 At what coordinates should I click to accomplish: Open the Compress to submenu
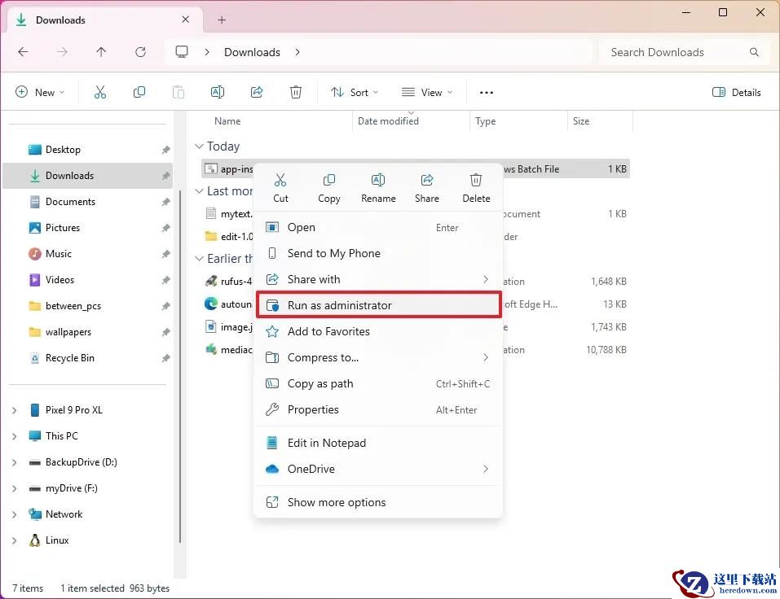pos(378,357)
